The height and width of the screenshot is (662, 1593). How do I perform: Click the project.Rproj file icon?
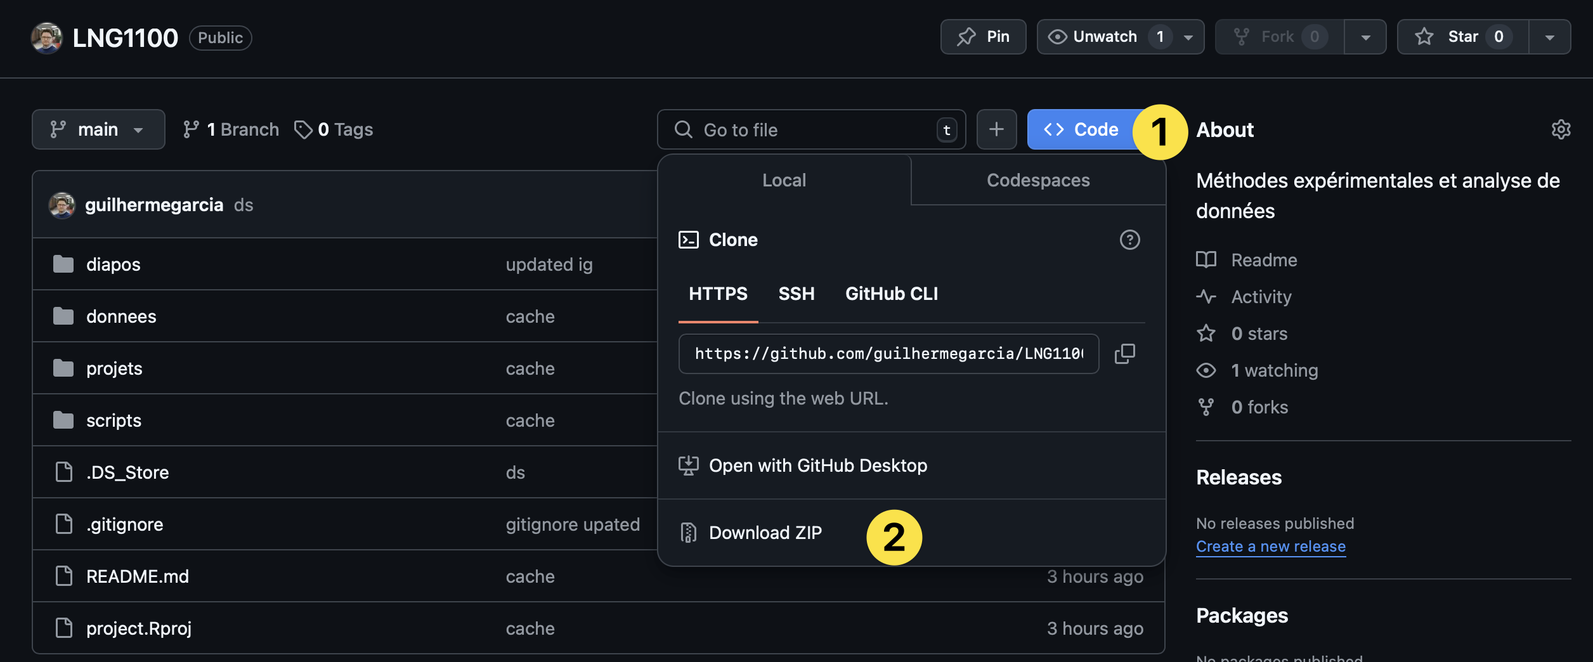(x=63, y=628)
